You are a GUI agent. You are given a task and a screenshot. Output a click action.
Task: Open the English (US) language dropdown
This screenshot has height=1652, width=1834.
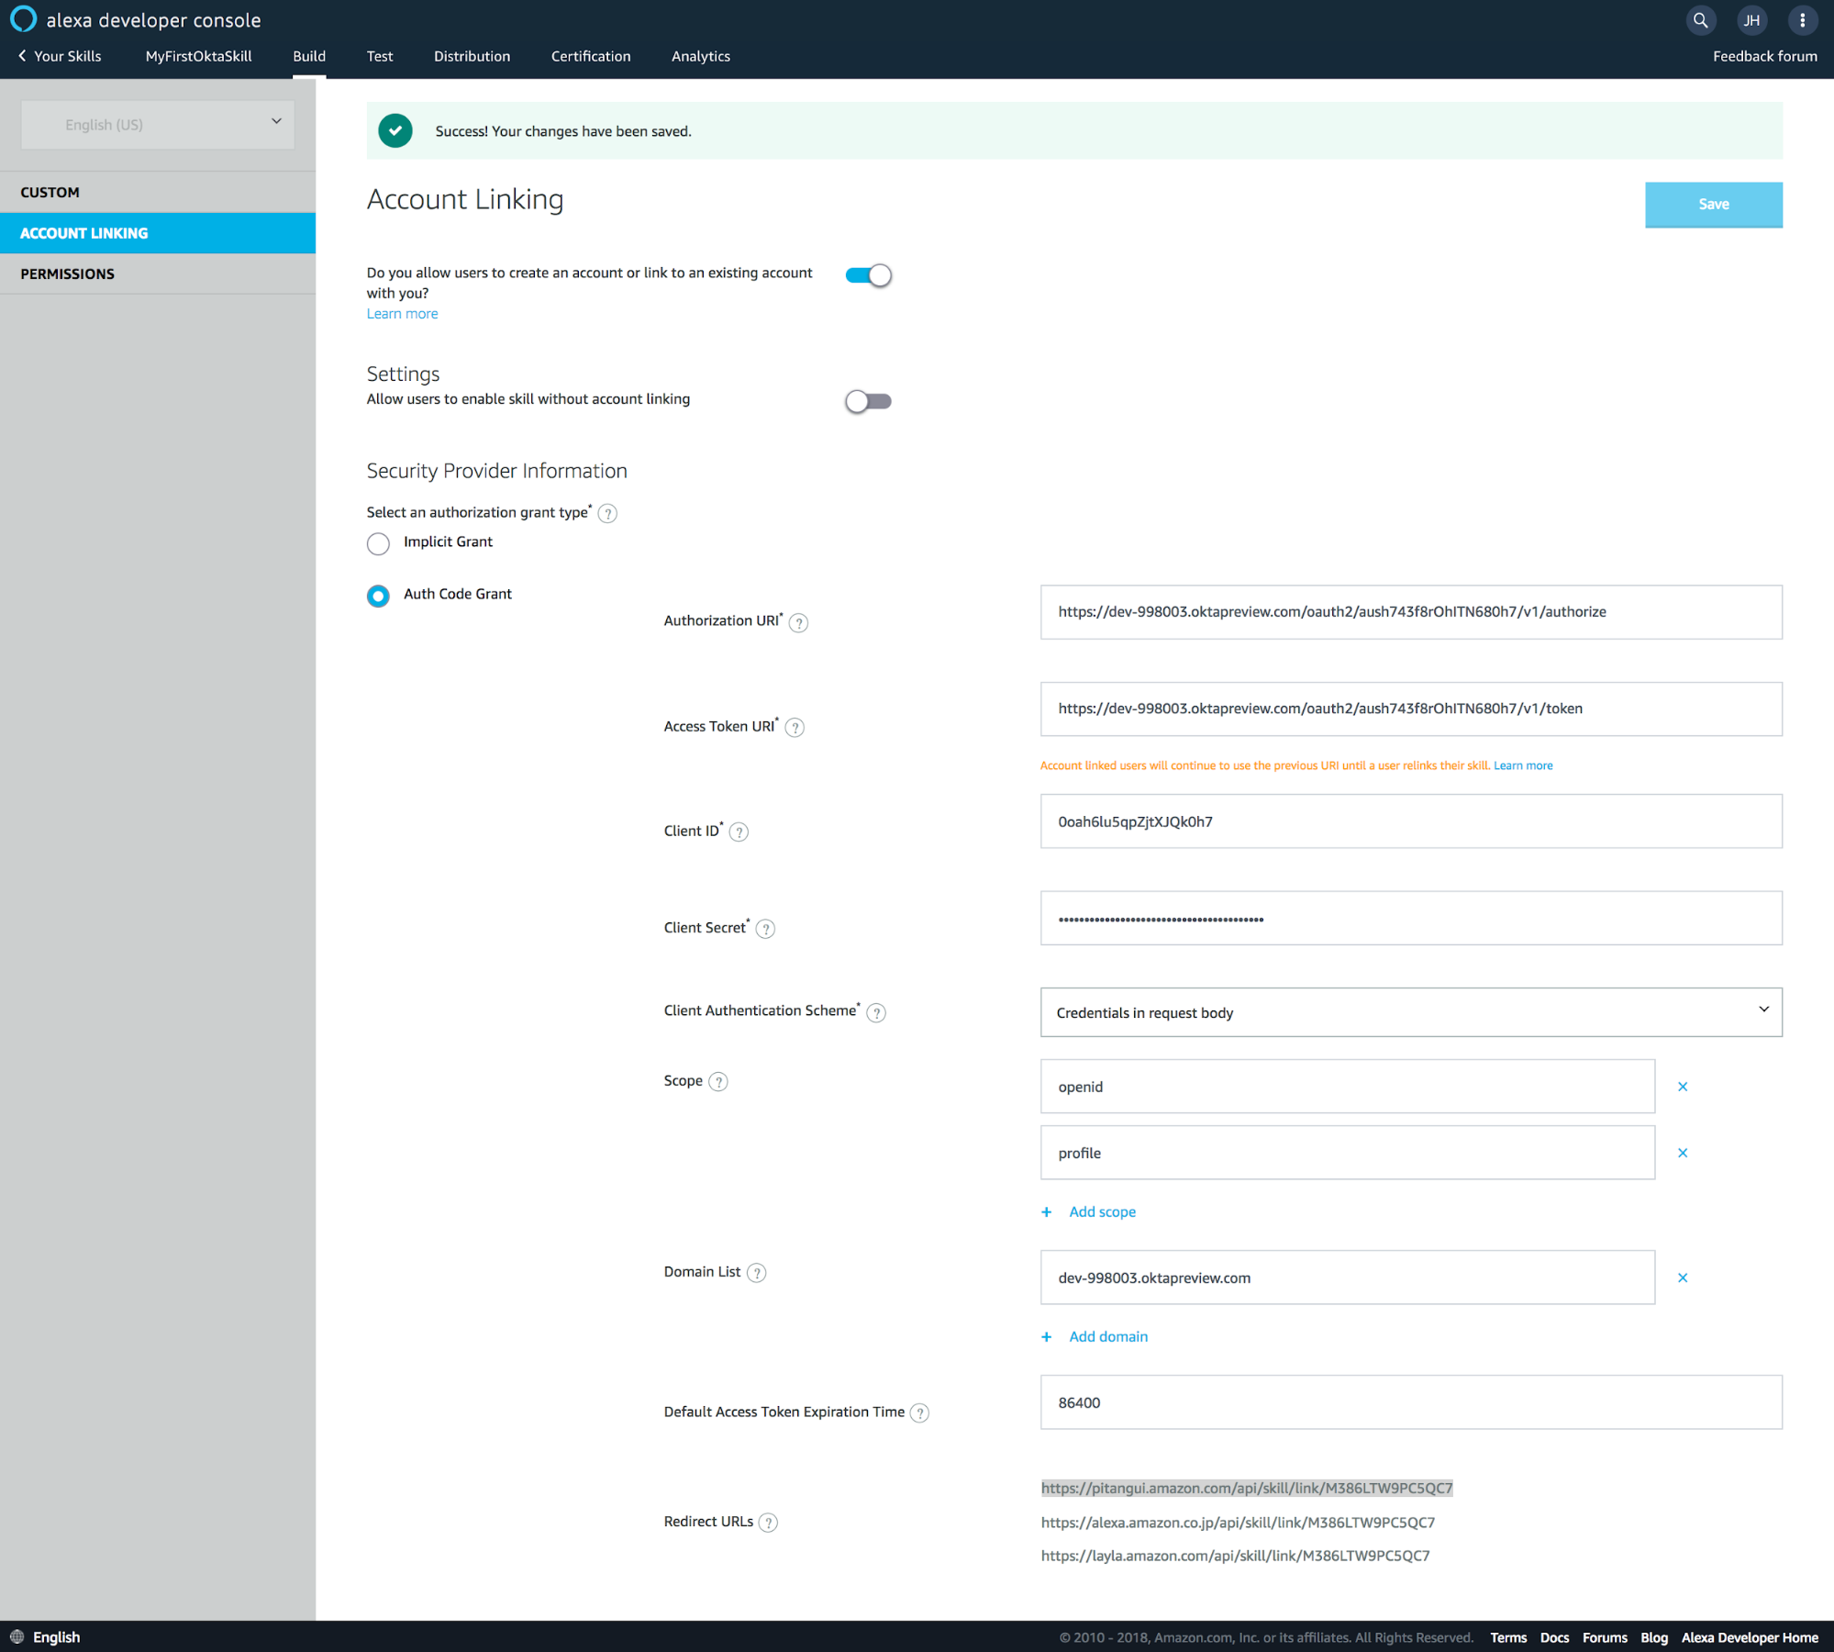[158, 125]
